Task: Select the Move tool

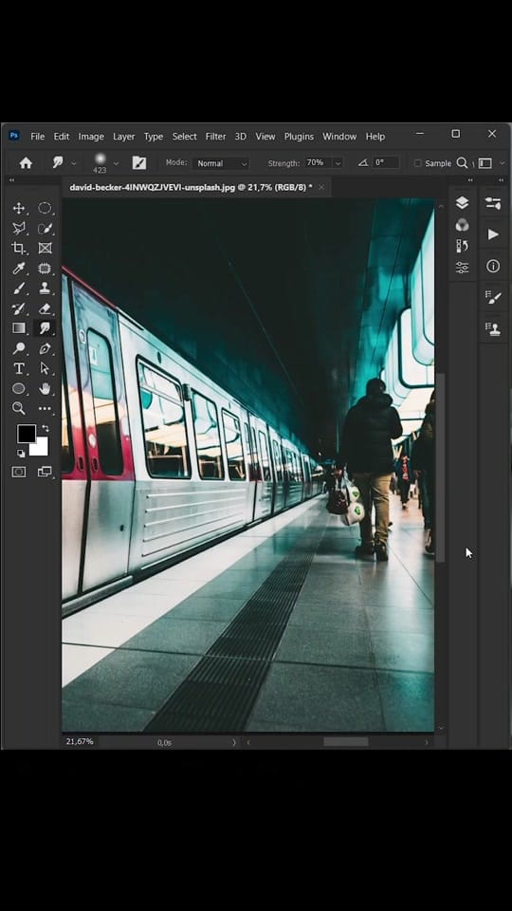Action: coord(19,209)
